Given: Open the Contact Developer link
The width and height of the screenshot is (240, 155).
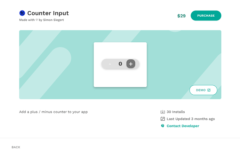Looking at the screenshot, I should point(183,126).
